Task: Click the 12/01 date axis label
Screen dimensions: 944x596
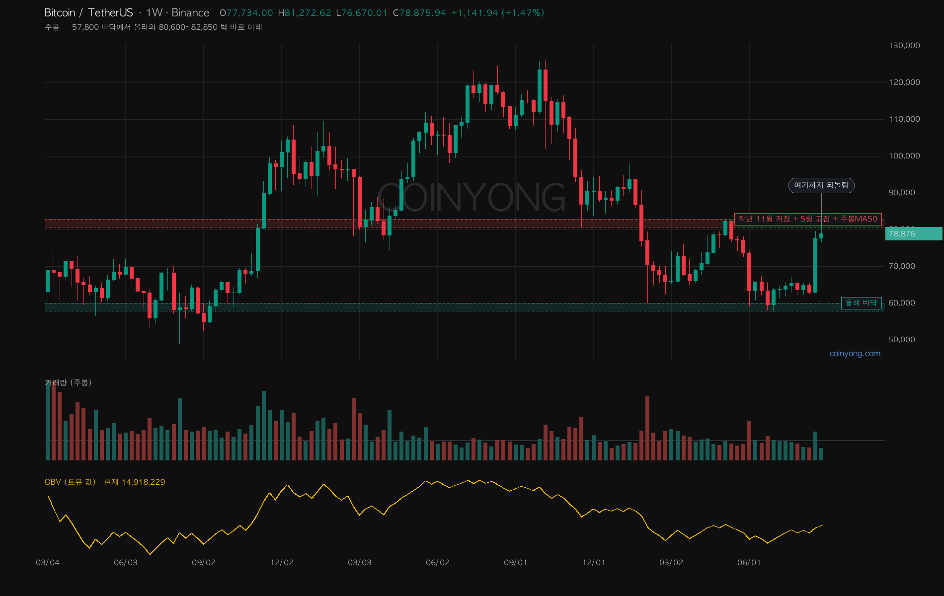Action: point(594,563)
